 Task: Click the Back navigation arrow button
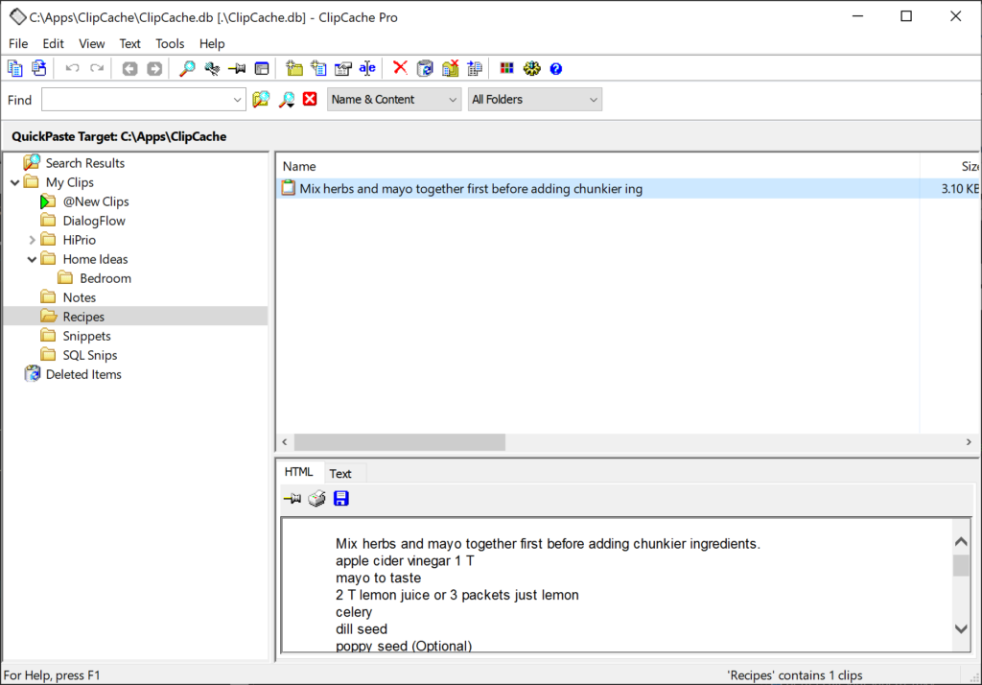click(129, 68)
